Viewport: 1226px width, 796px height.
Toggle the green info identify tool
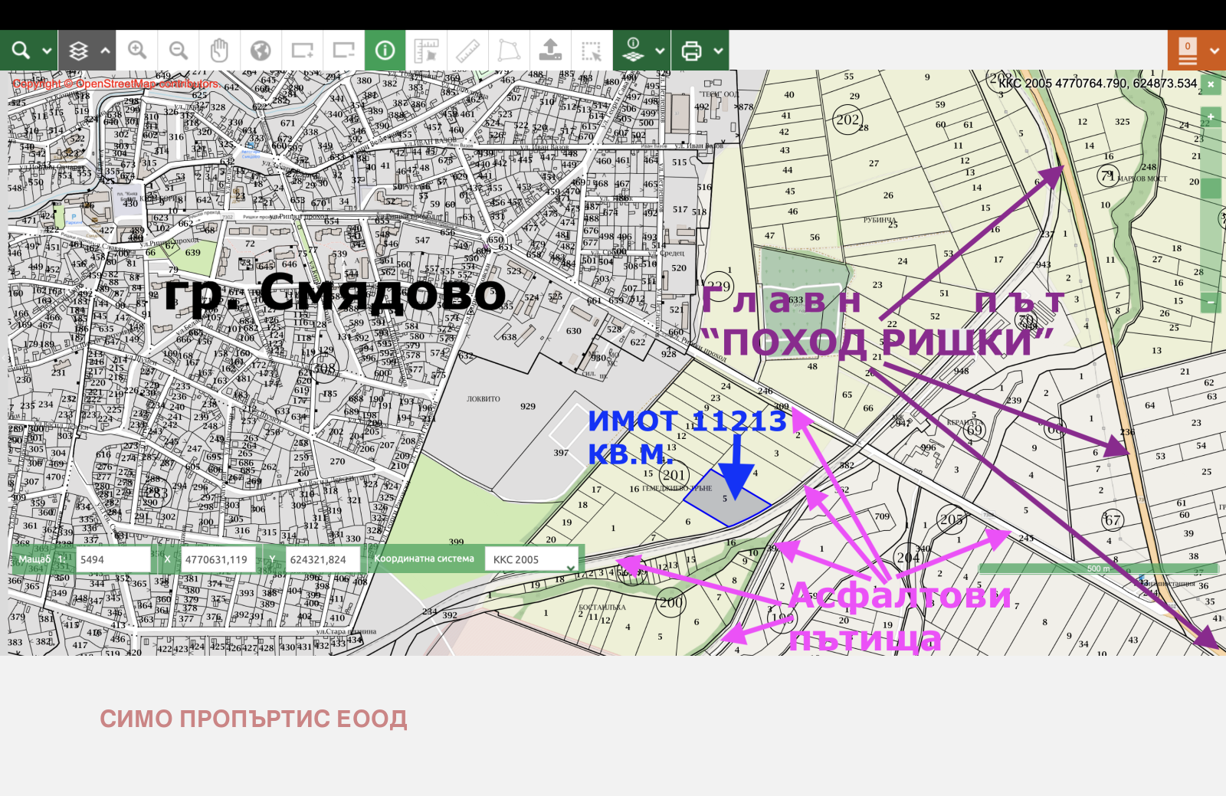(385, 51)
